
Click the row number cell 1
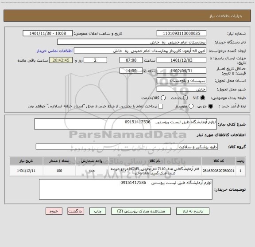click(x=240, y=171)
